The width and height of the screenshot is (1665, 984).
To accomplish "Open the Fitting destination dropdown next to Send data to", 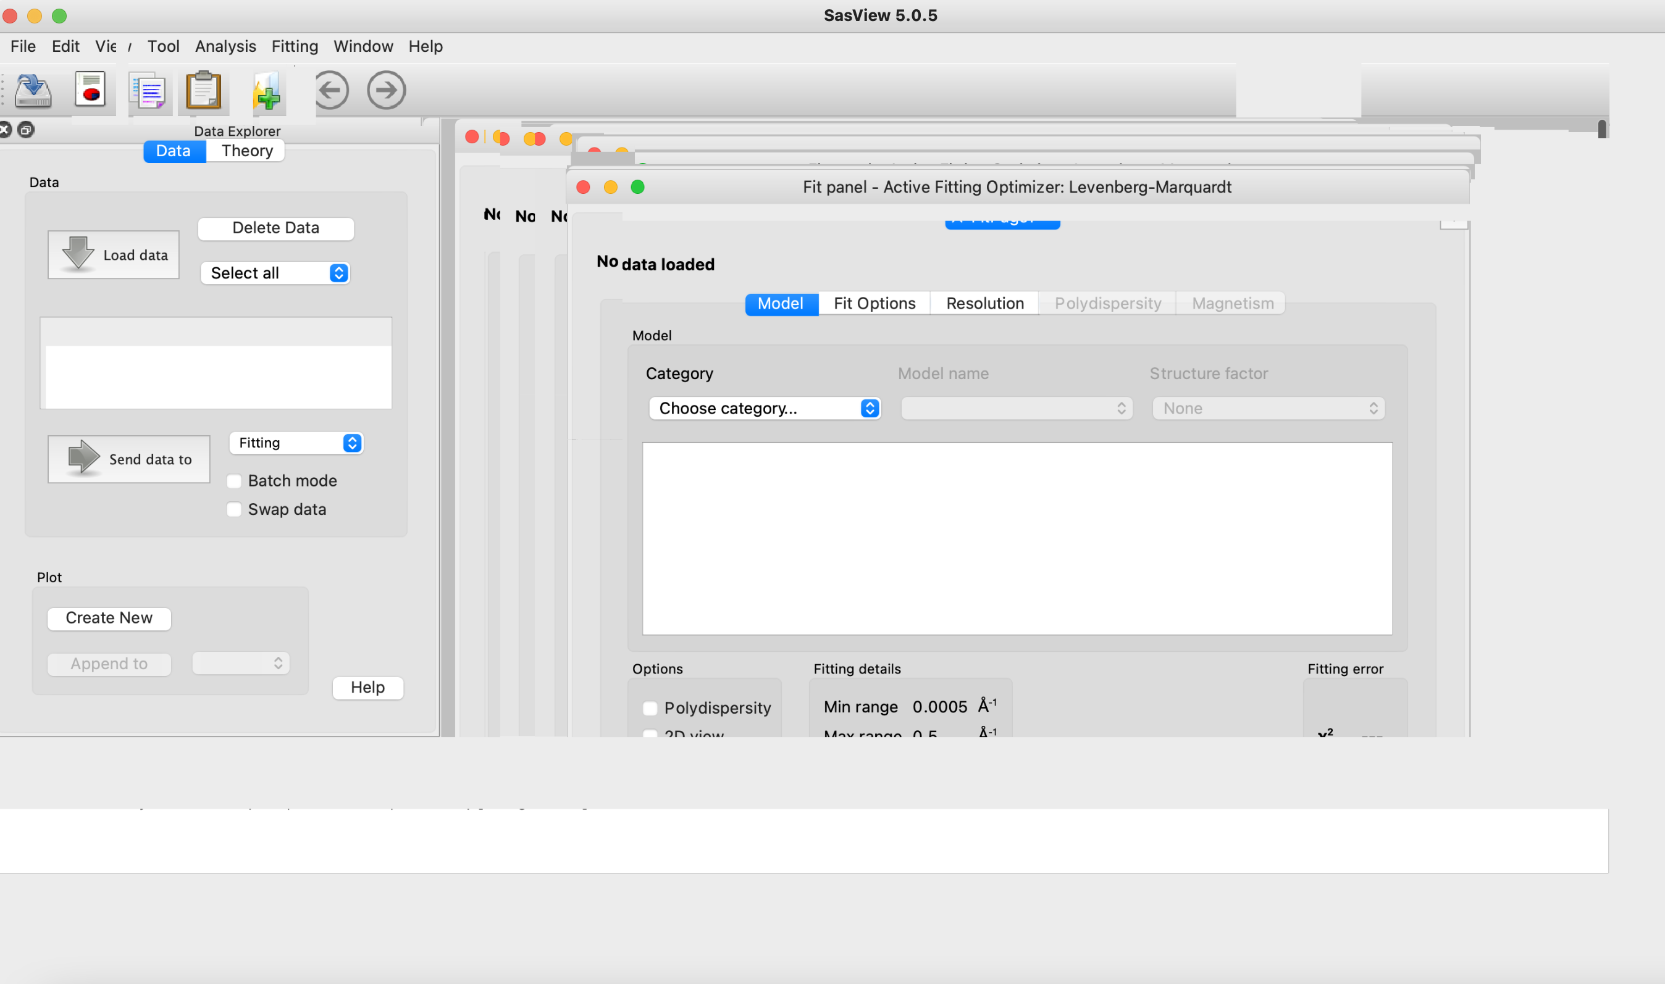I will tap(296, 442).
